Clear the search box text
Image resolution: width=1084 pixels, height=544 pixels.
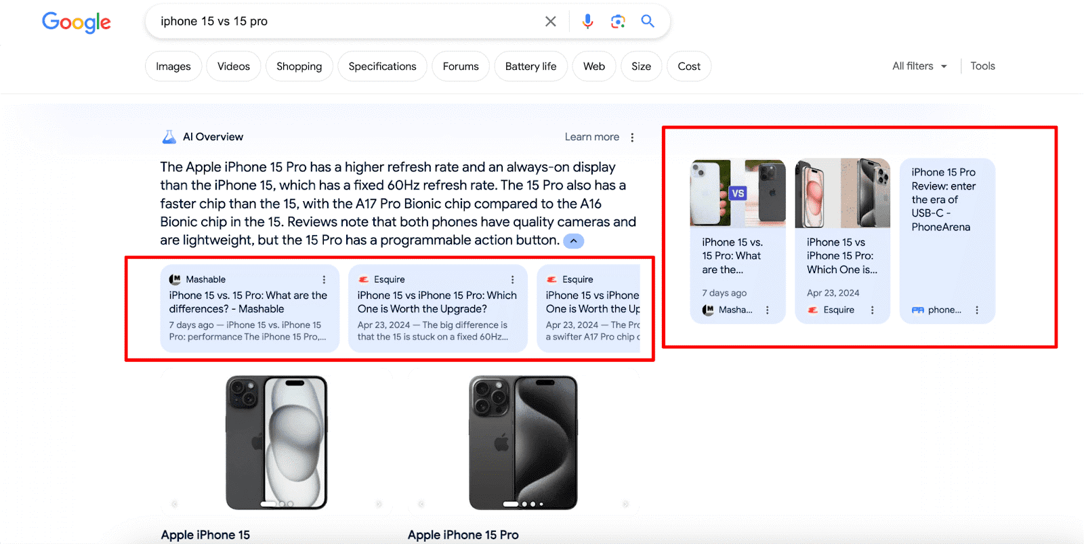point(551,22)
